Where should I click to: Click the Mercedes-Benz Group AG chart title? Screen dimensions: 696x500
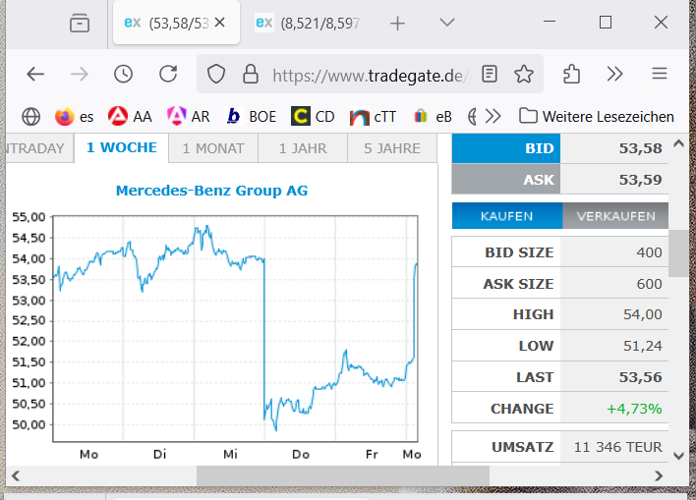point(211,191)
